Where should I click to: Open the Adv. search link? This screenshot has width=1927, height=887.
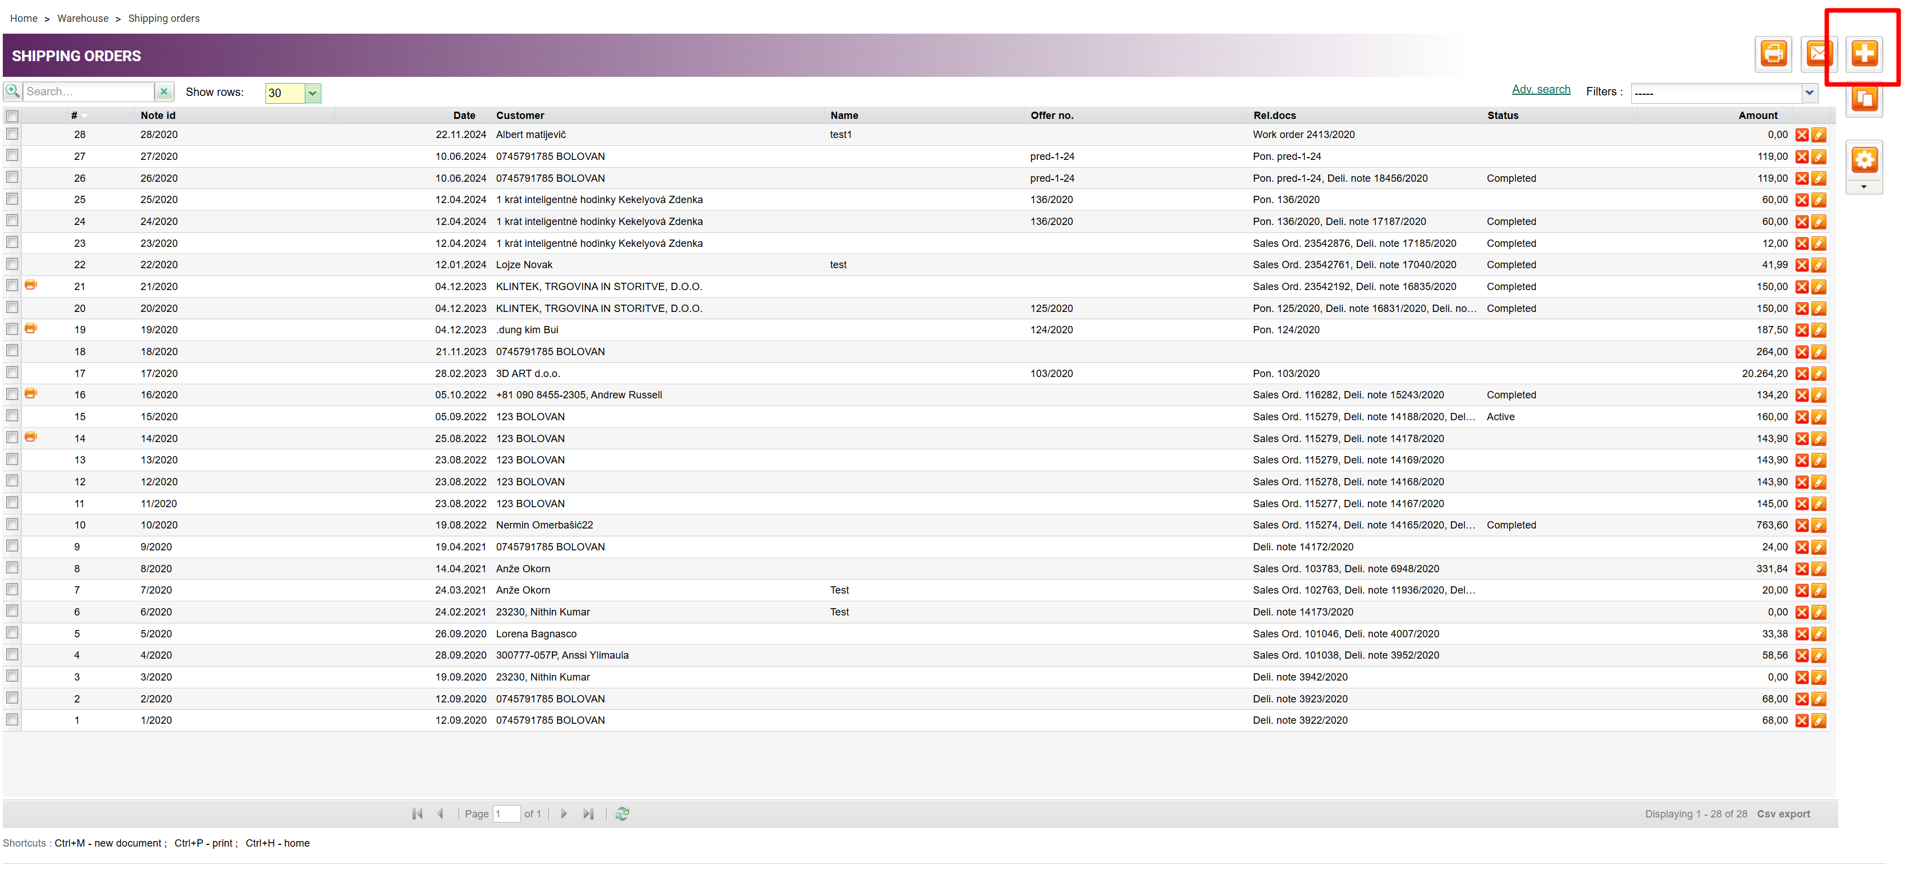pos(1540,90)
